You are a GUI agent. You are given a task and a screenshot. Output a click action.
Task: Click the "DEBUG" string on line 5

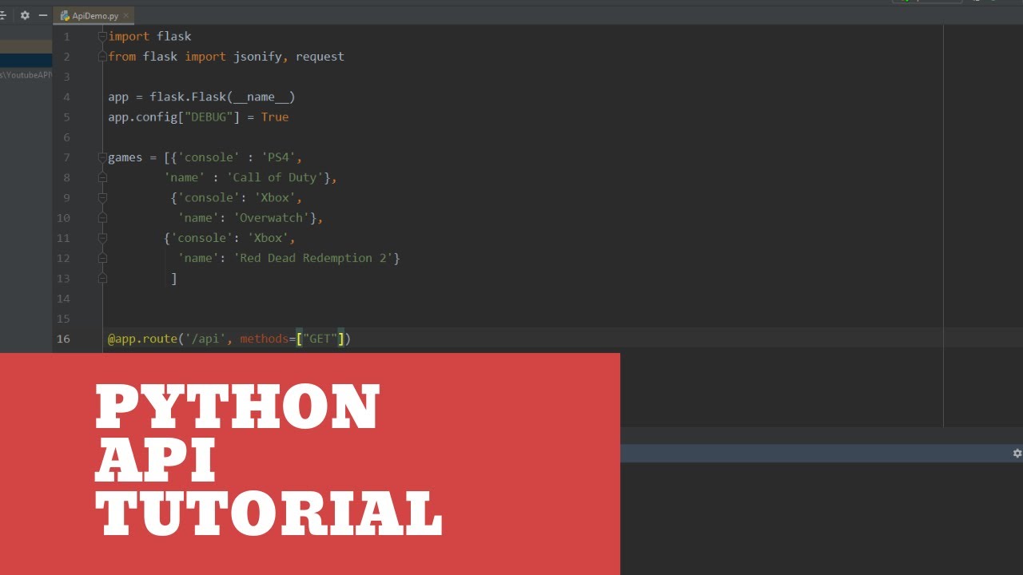[209, 117]
